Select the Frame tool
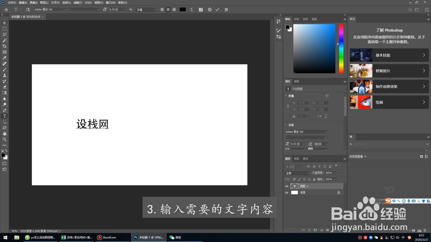Image resolution: width=431 pixels, height=242 pixels. coord(5,52)
